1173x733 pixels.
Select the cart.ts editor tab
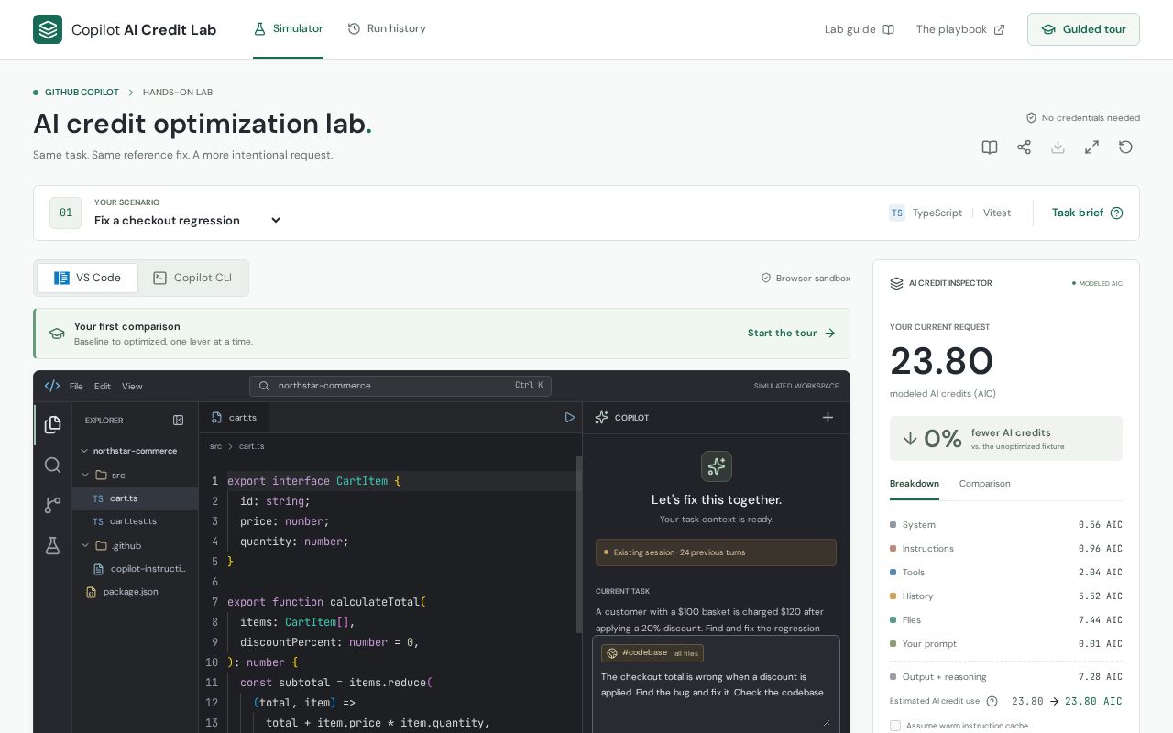point(234,418)
